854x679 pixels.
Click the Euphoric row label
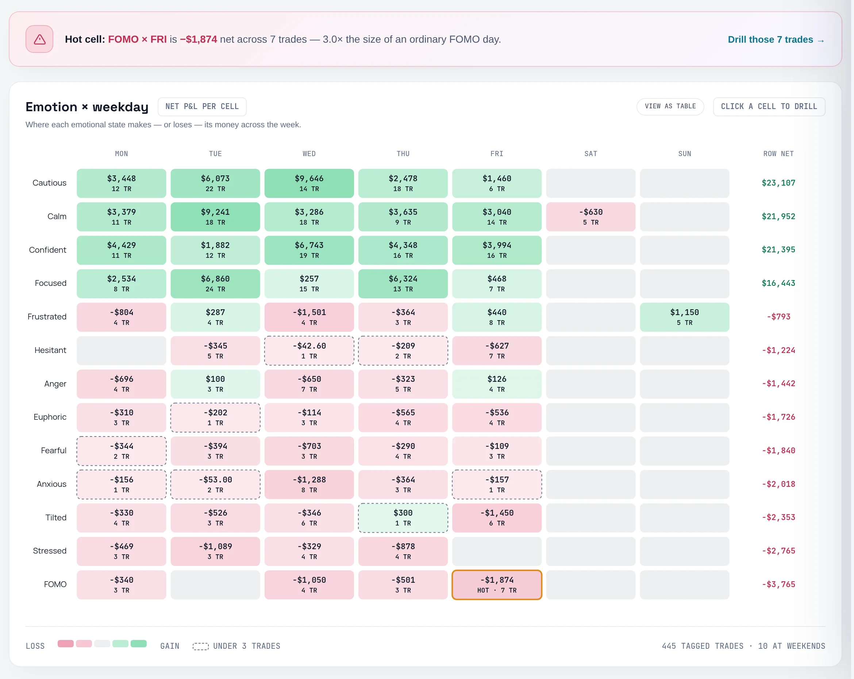point(50,417)
